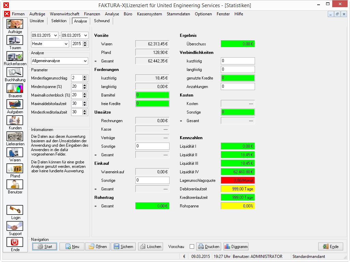Click the yellow Rohspanne value

238,206
